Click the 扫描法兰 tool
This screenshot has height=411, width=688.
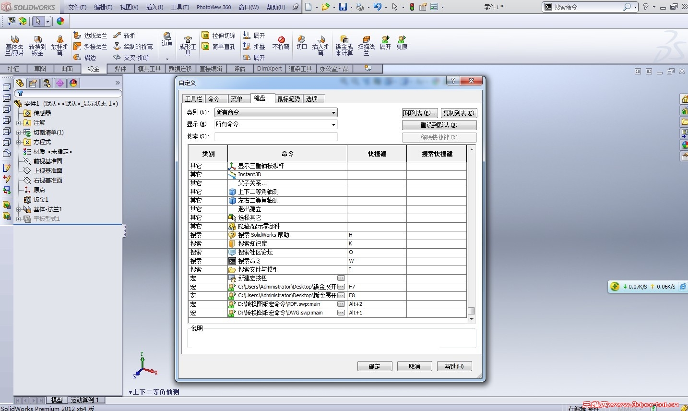pyautogui.click(x=366, y=46)
